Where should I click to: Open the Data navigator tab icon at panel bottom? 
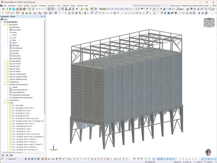[x=3, y=155]
